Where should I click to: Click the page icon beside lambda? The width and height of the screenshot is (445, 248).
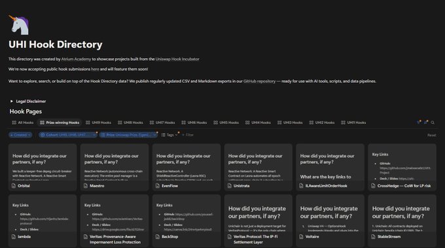[x=14, y=237]
